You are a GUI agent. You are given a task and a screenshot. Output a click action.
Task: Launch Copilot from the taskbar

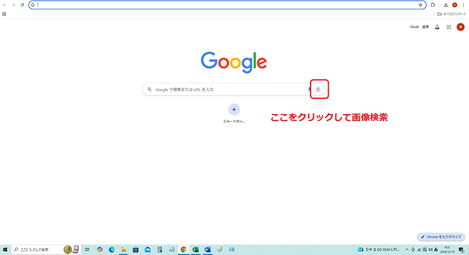[100, 249]
